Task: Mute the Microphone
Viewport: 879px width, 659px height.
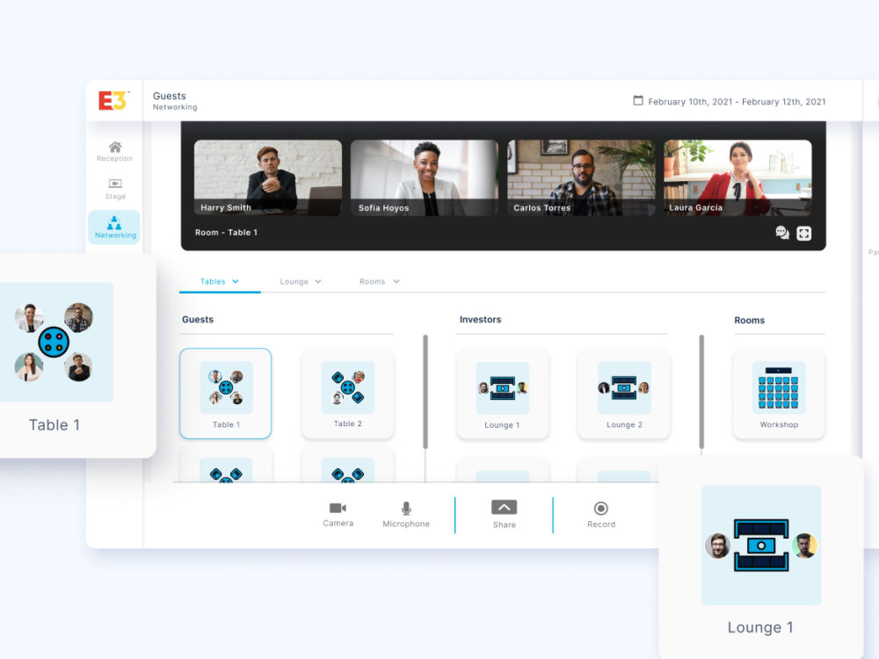Action: [406, 514]
